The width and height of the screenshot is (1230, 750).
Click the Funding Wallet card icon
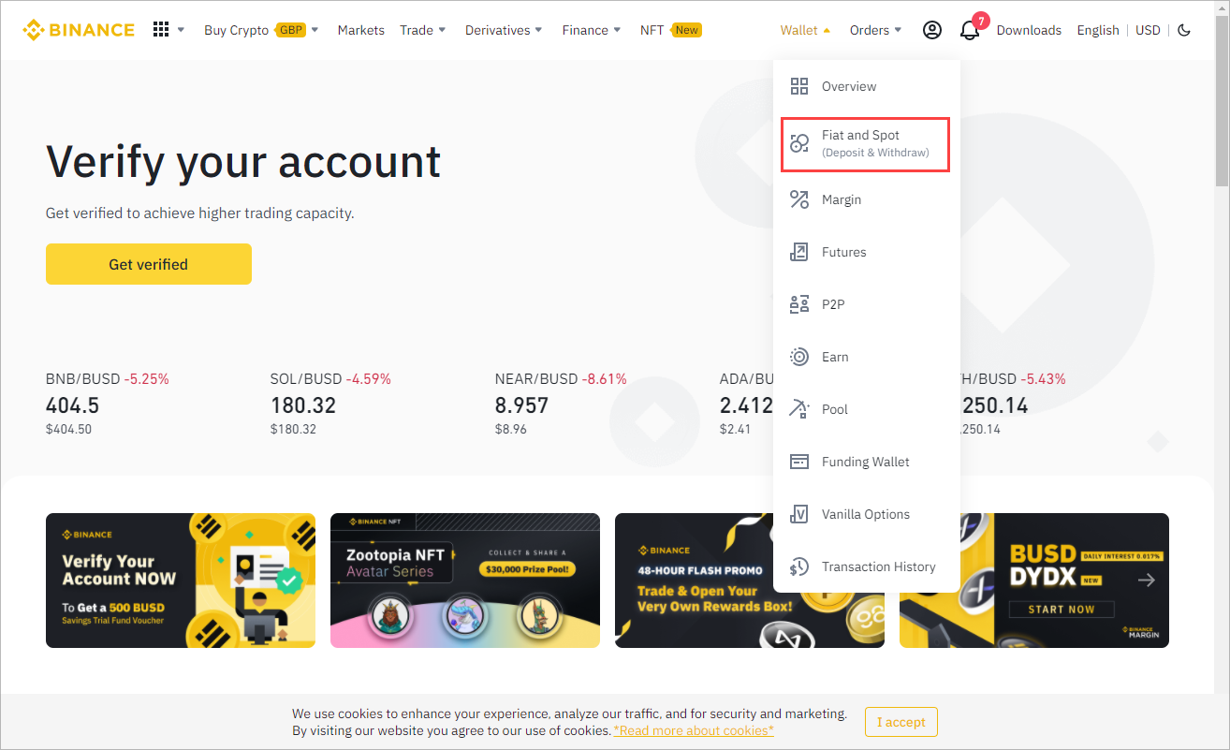coord(799,462)
